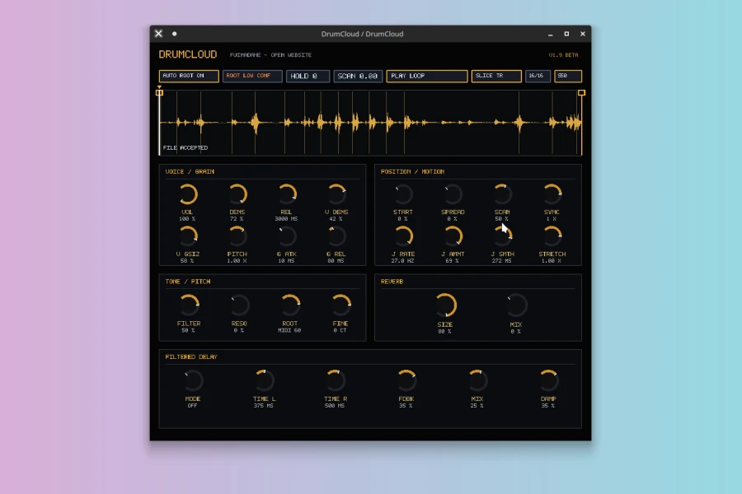
Task: Click the playhead triangle above the waveform
Action: tap(159, 87)
